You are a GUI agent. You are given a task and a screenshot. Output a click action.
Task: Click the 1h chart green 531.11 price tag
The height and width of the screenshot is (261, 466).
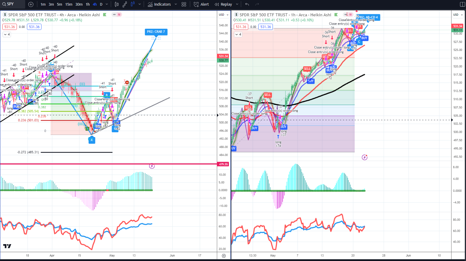pyautogui.click(x=457, y=30)
